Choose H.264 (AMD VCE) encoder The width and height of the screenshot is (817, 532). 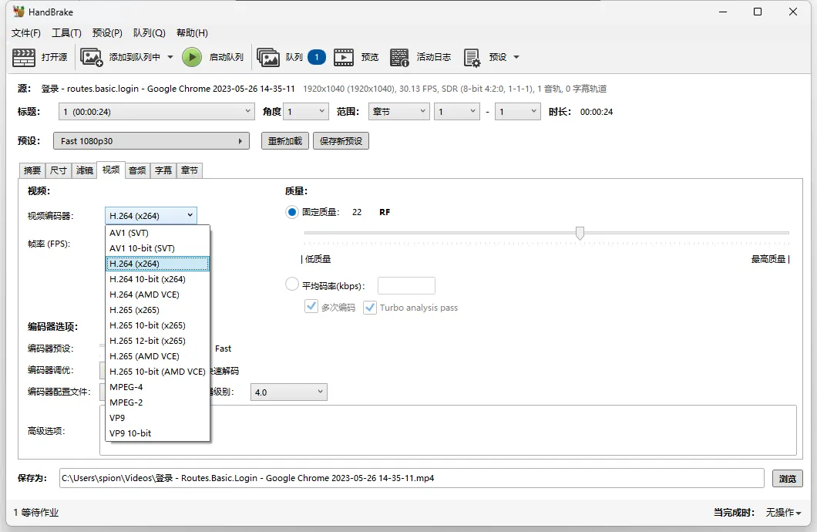pyautogui.click(x=157, y=295)
